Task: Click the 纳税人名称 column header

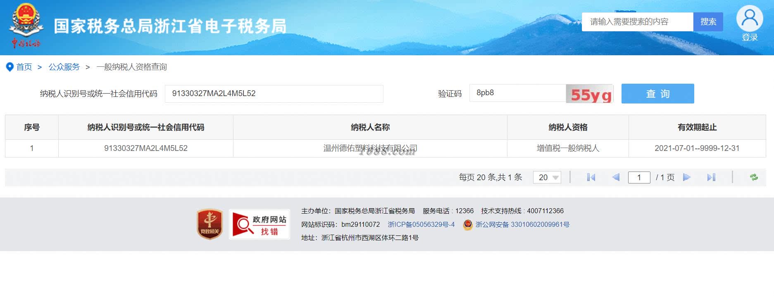Action: [x=370, y=127]
